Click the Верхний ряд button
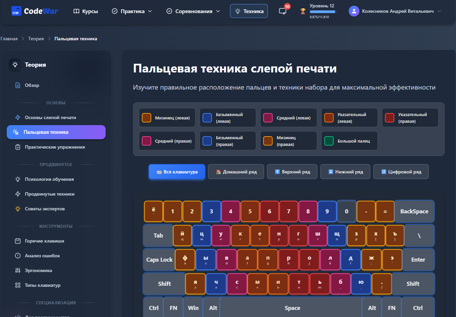The width and height of the screenshot is (456, 317). click(292, 172)
